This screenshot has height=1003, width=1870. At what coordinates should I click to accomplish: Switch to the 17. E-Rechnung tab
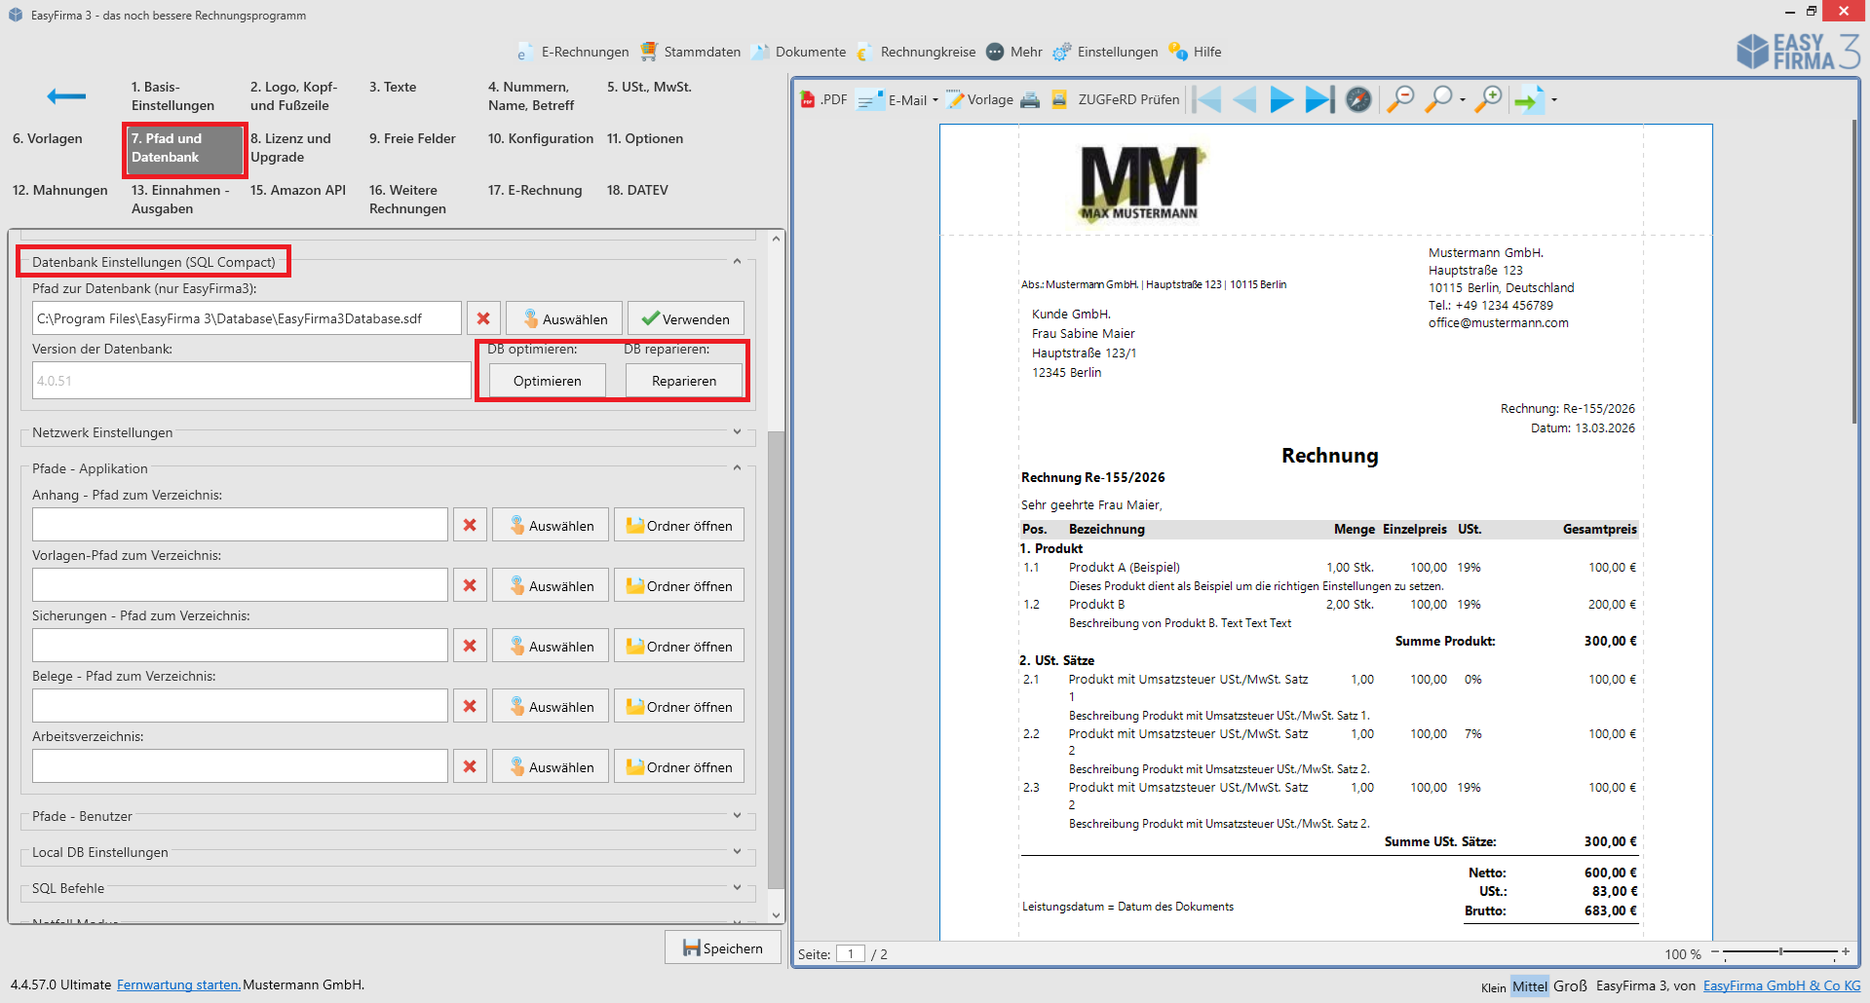[534, 190]
